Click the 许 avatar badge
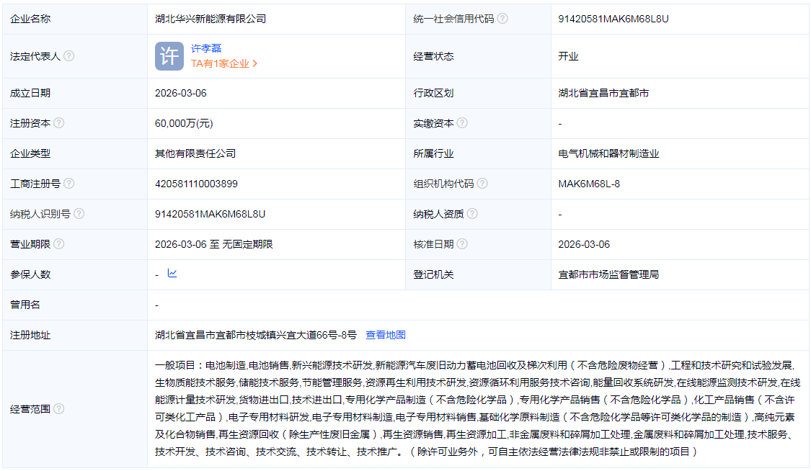Viewport: 811px width, 471px height. [168, 55]
